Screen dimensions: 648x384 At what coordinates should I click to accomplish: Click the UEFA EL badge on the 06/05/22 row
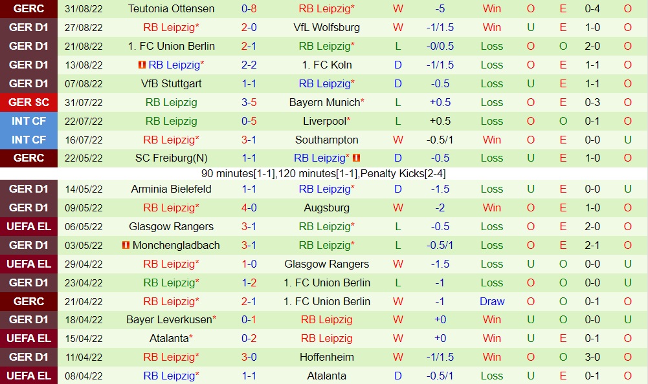click(x=28, y=226)
